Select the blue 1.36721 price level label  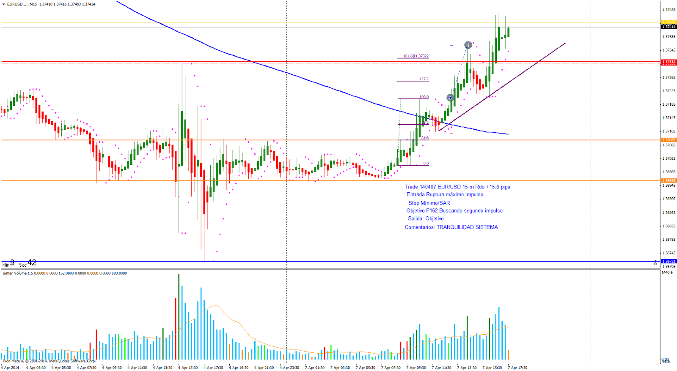(669, 261)
